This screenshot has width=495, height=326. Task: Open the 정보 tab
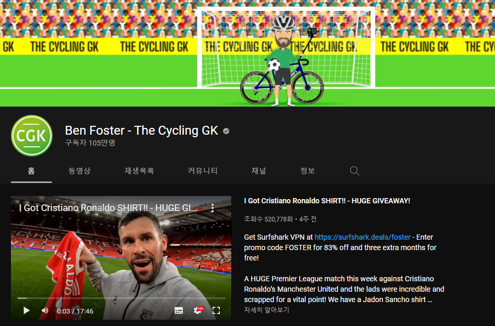point(307,171)
